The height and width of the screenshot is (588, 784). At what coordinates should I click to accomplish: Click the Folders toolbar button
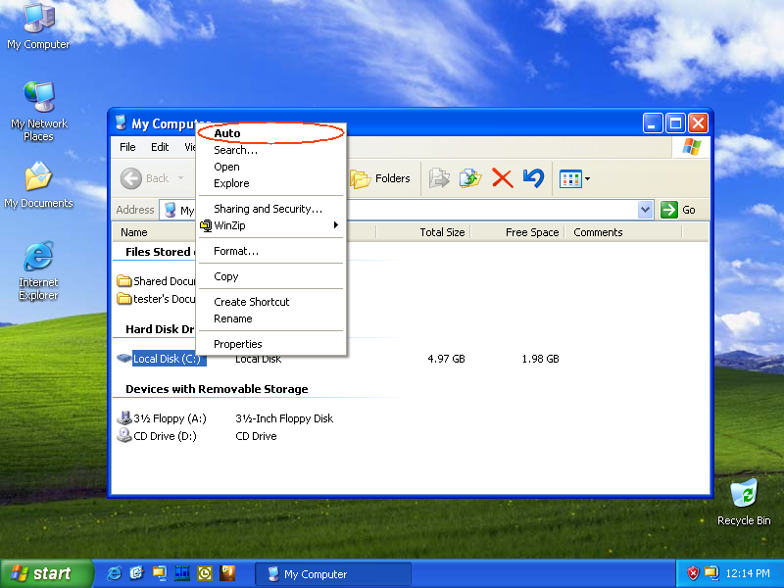click(381, 178)
